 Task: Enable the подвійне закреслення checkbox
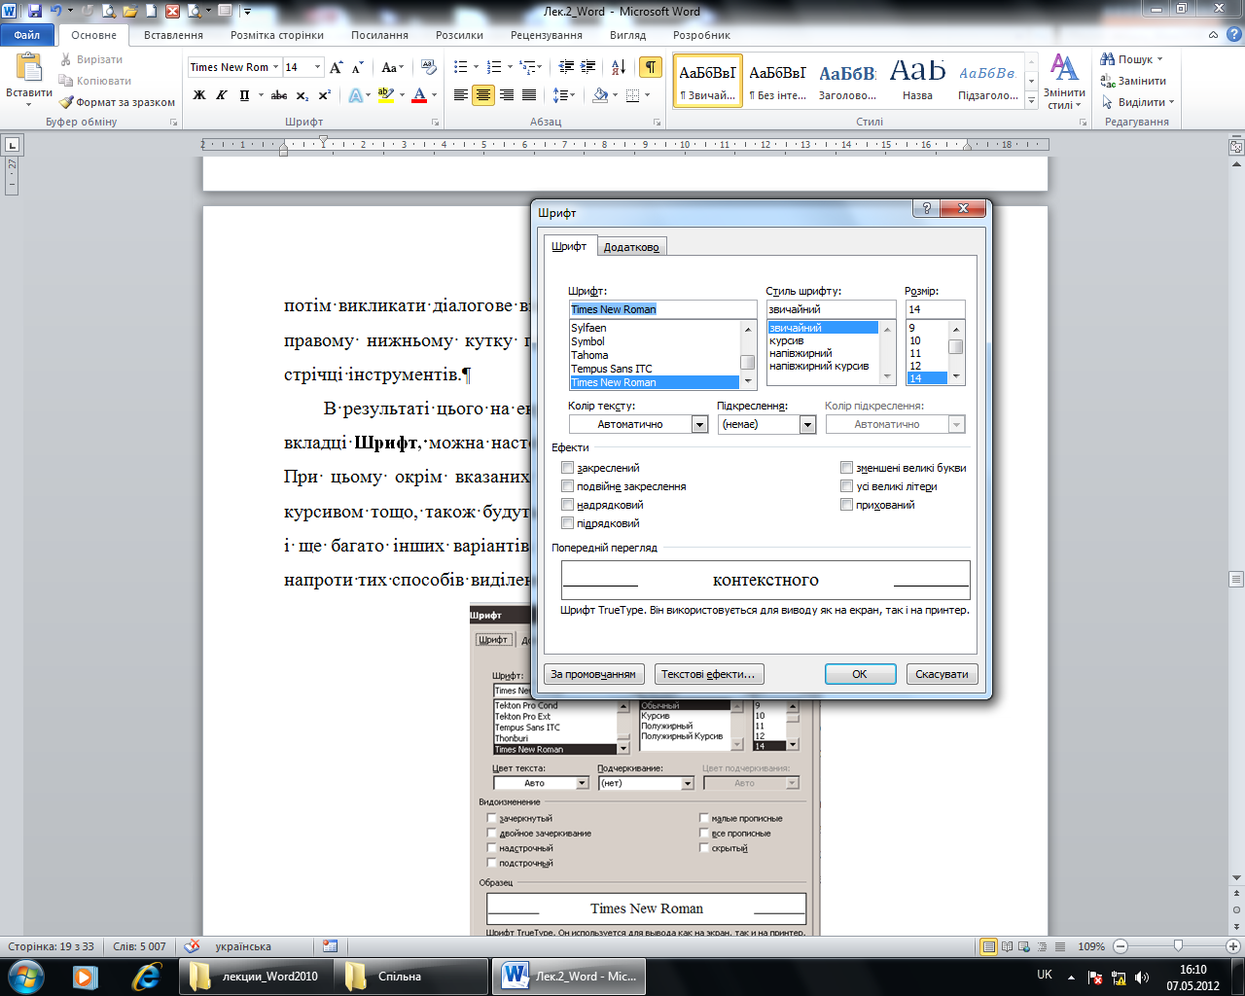[567, 486]
